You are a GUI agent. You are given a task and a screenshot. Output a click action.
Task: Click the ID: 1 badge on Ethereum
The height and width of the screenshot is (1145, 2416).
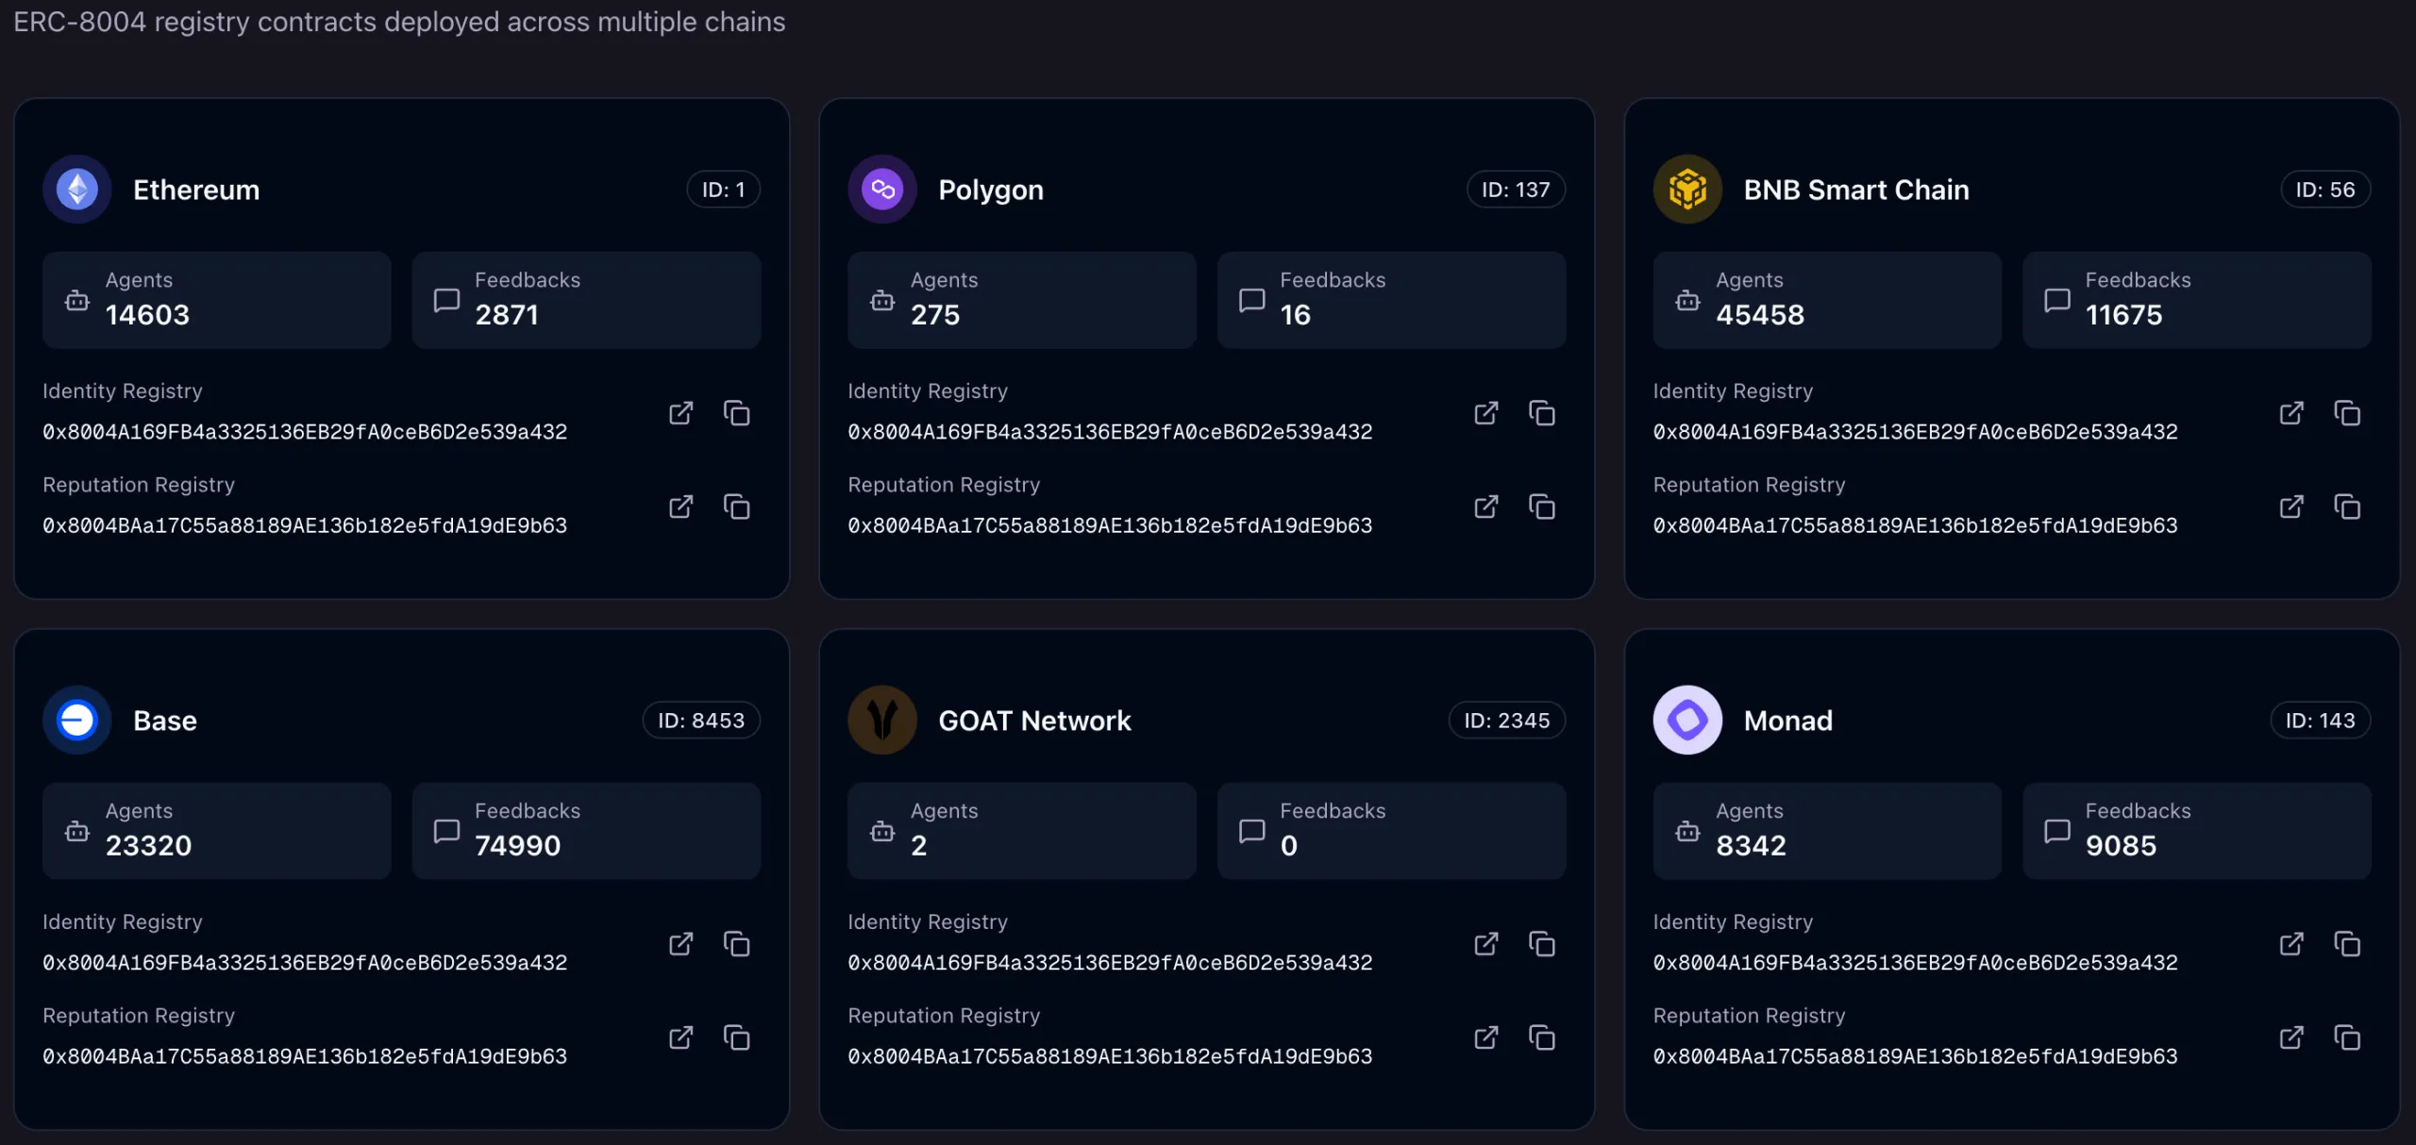pyautogui.click(x=723, y=189)
